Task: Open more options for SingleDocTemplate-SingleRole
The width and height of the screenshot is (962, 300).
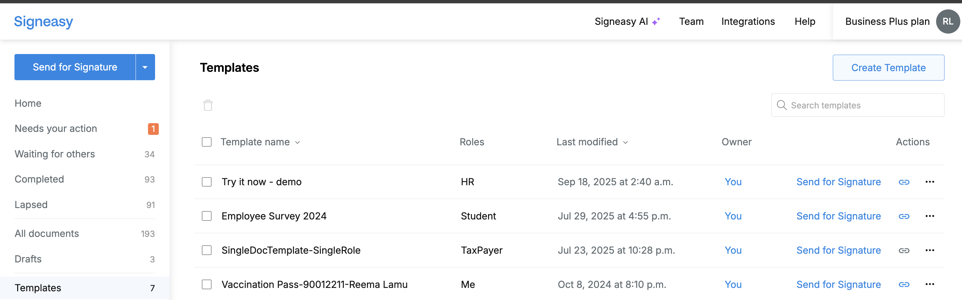Action: coord(929,250)
